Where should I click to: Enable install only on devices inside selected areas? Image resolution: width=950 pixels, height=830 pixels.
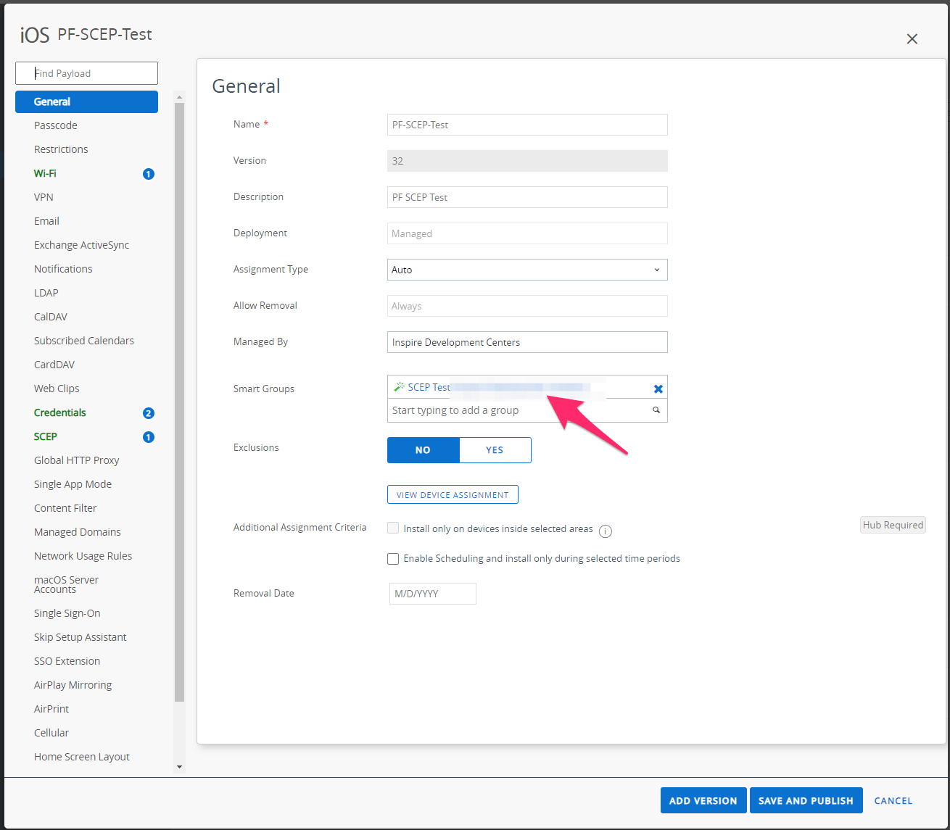click(392, 528)
